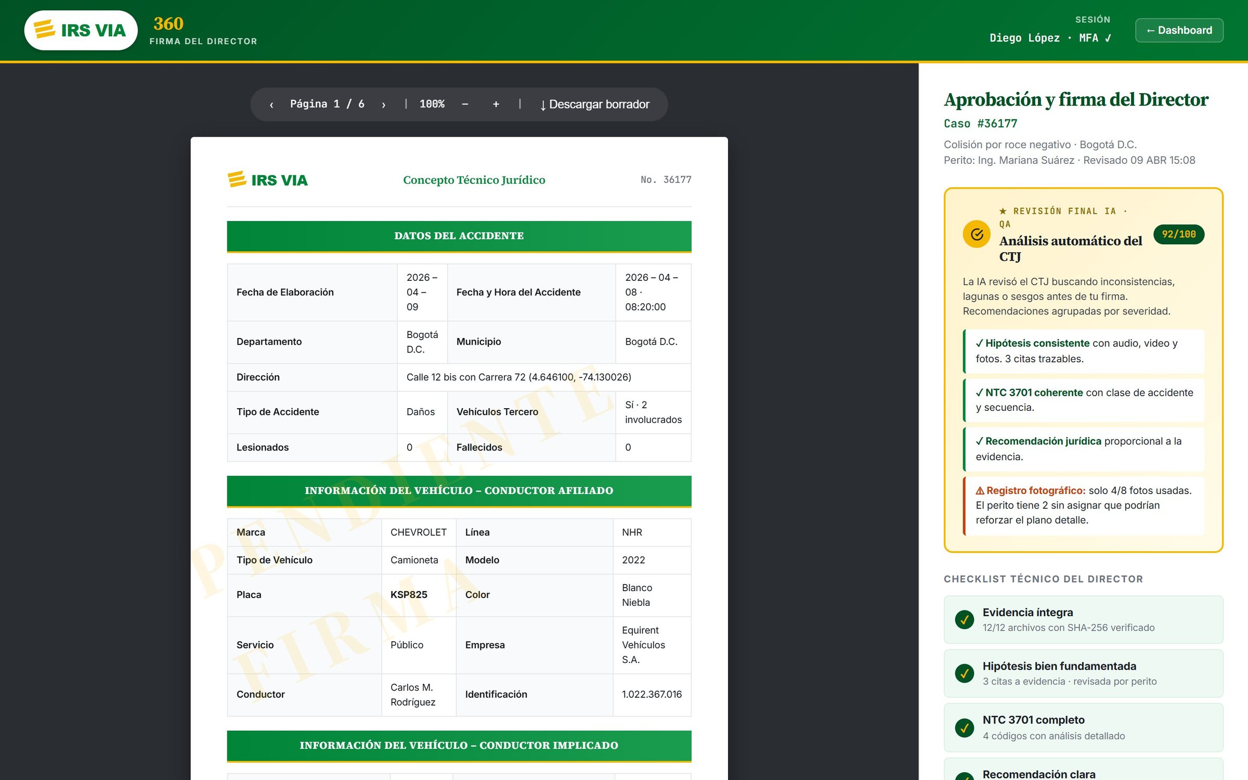Toggle NTC 3701 completo check
The height and width of the screenshot is (780, 1248).
[x=964, y=727]
